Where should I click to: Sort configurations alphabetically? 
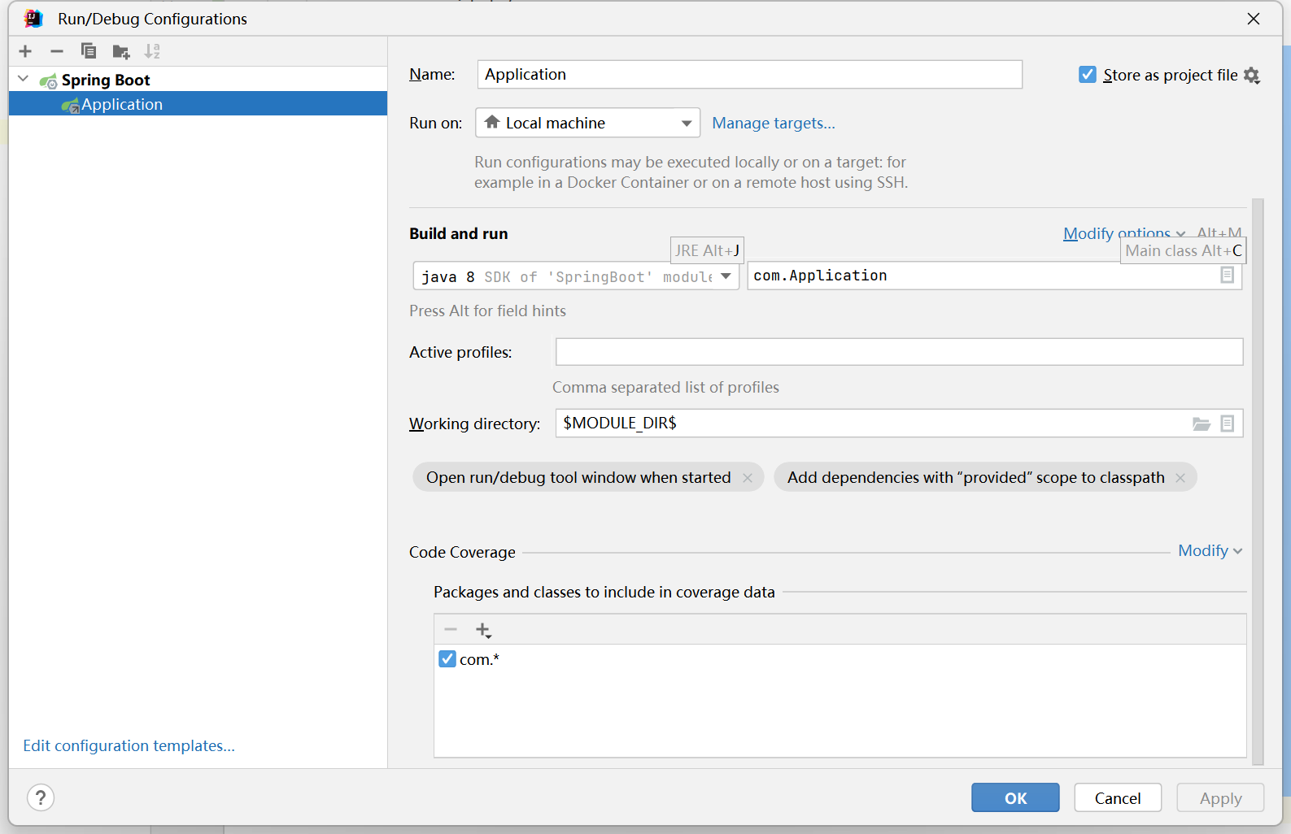tap(152, 51)
